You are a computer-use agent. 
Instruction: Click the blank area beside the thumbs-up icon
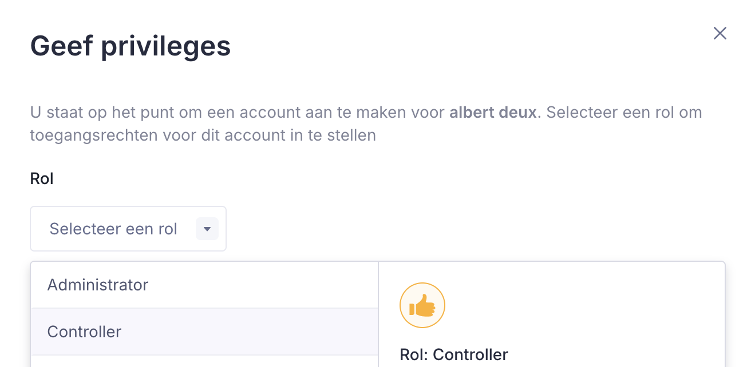tap(572, 306)
